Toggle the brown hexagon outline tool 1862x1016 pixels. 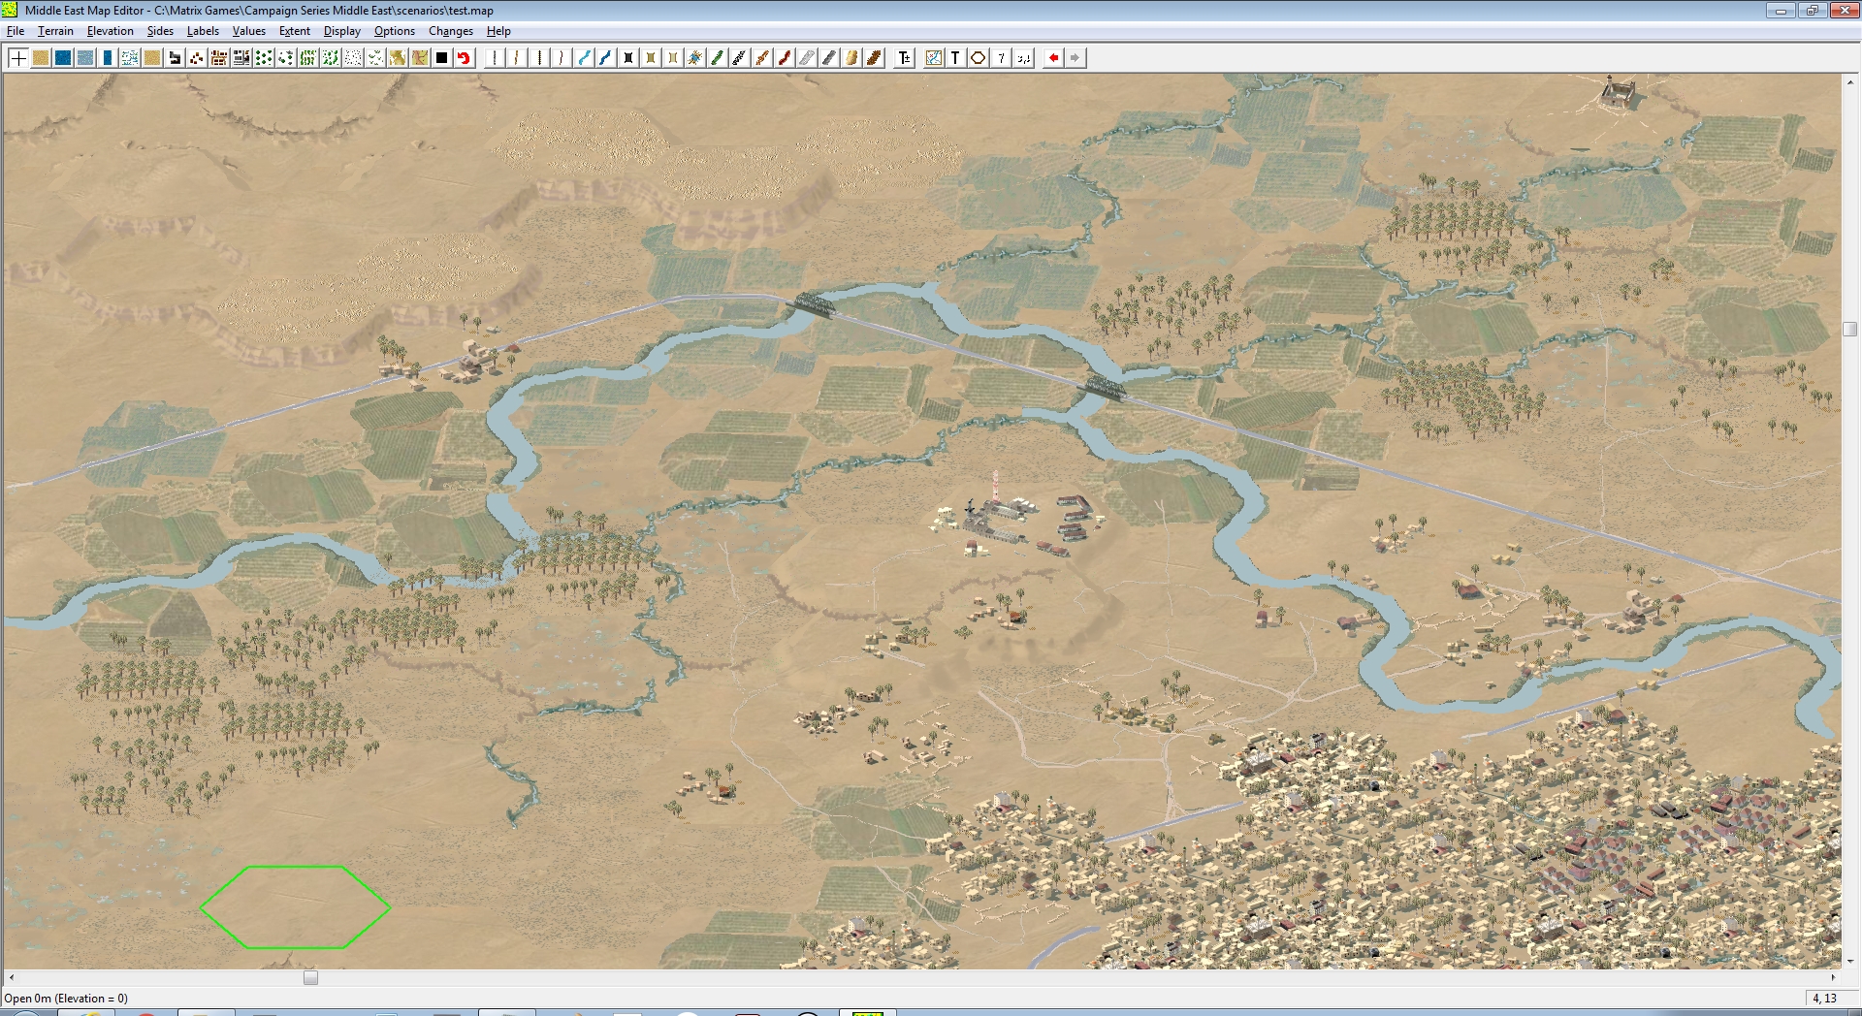(978, 58)
